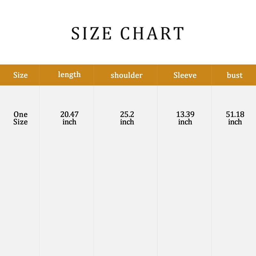Click the word "SIZE" in the title
This screenshot has height=256, width=256.
[x=92, y=33]
